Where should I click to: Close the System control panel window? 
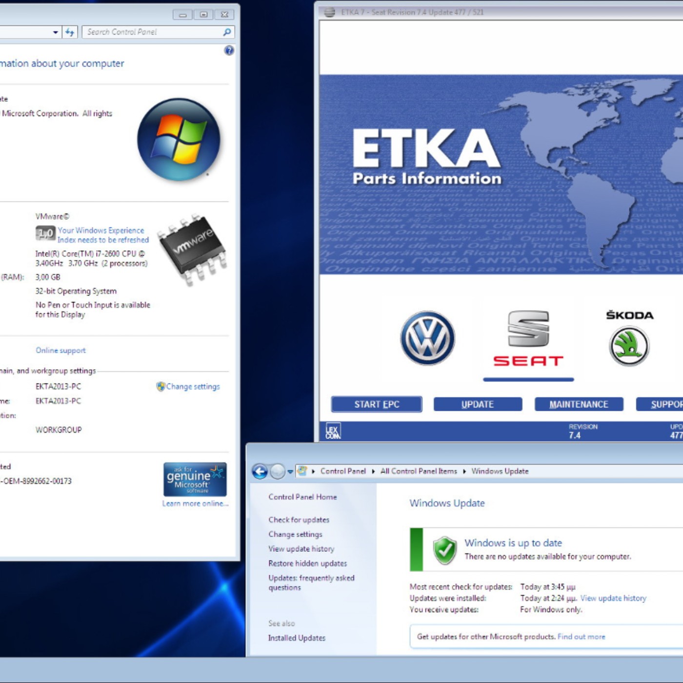tap(224, 15)
